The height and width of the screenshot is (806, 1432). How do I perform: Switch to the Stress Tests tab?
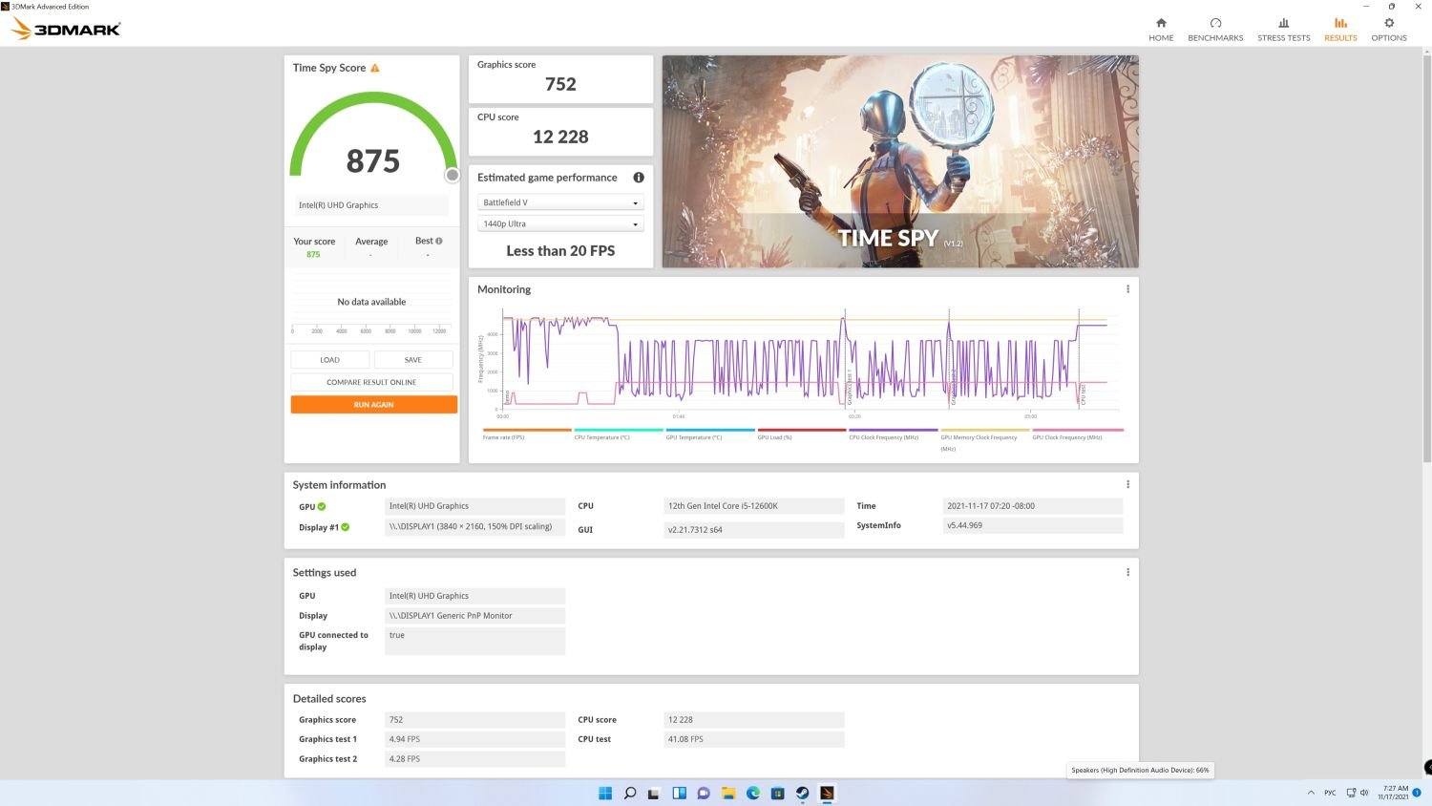click(1283, 29)
